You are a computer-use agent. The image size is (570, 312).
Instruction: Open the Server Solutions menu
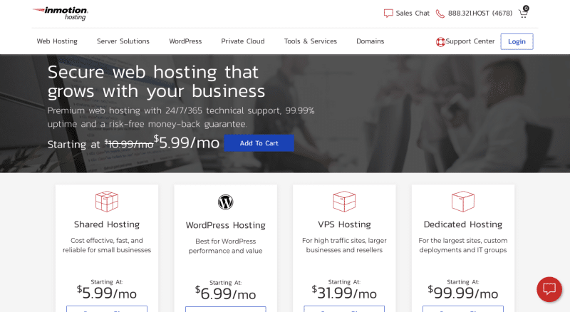(x=123, y=41)
